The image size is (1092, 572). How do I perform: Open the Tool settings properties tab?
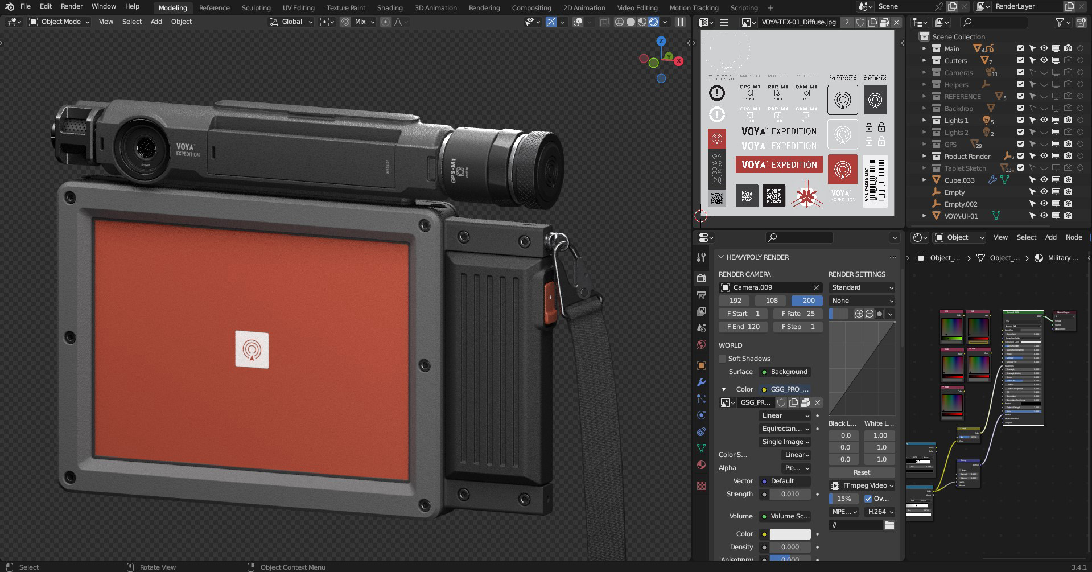point(702,257)
